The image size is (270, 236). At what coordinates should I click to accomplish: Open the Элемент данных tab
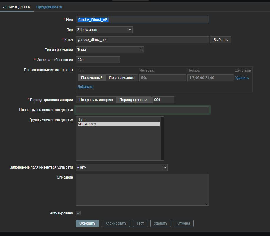pos(17,7)
